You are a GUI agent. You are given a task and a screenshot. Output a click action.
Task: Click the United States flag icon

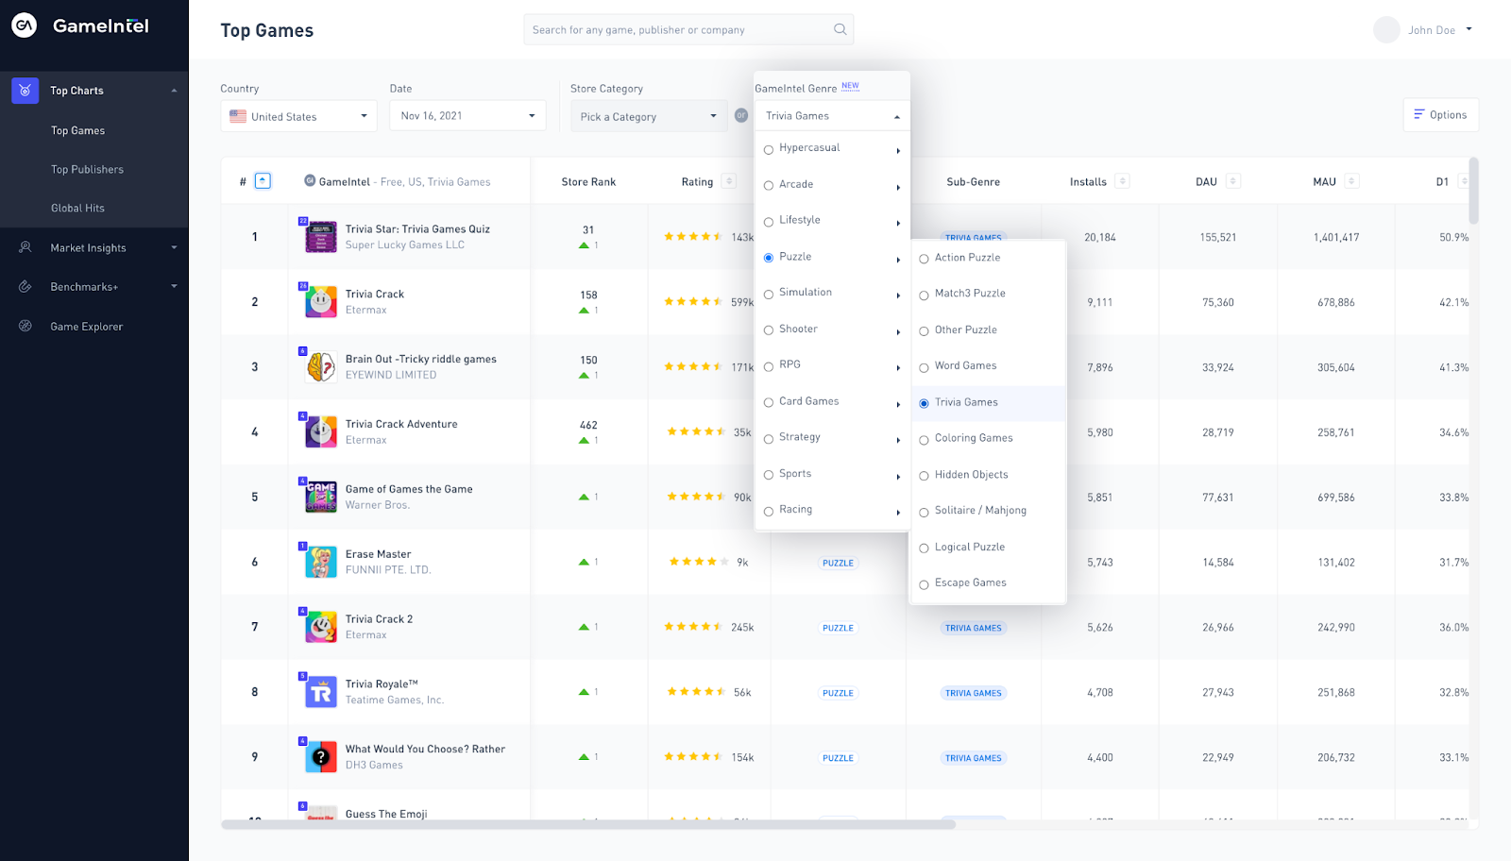pyautogui.click(x=238, y=116)
